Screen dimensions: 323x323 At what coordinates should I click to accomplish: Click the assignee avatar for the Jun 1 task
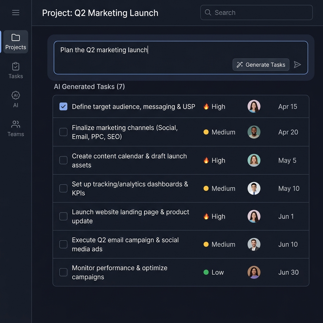click(x=254, y=216)
